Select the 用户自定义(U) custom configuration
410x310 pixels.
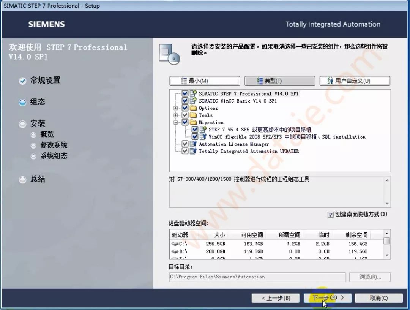click(x=355, y=81)
